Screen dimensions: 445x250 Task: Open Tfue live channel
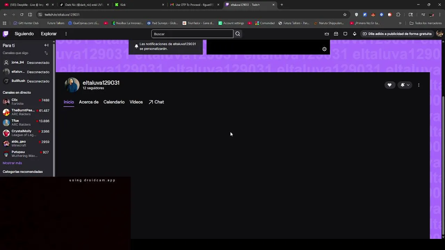26,123
